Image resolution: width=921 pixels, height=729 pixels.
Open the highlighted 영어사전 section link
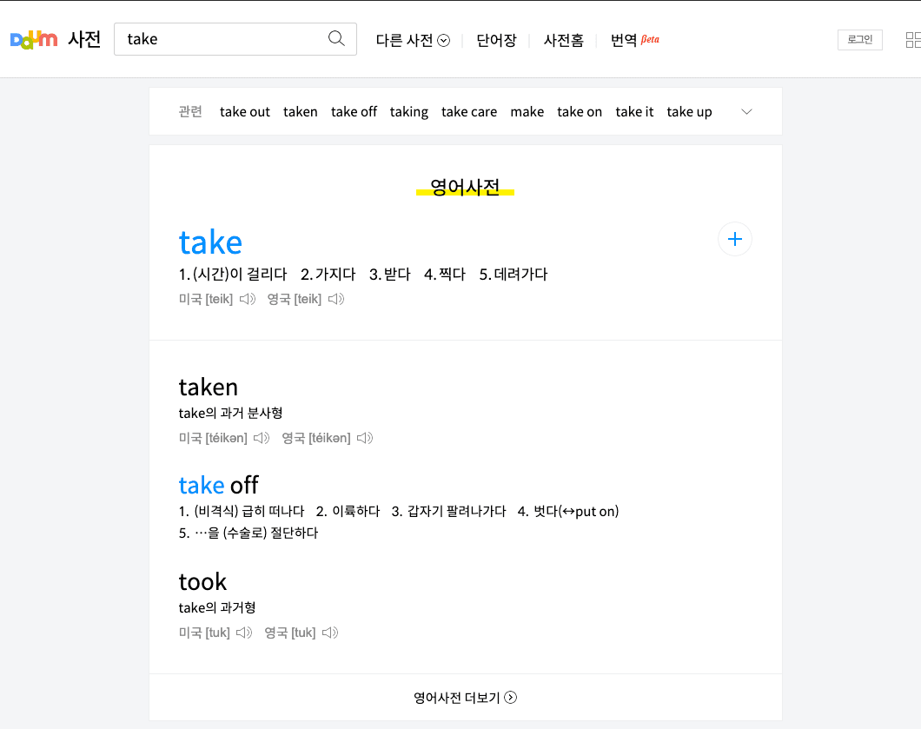pos(465,187)
